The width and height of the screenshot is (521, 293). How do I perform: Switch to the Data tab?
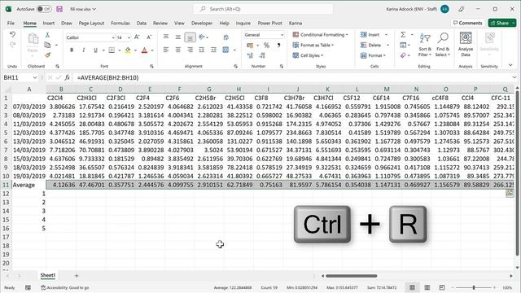click(141, 23)
